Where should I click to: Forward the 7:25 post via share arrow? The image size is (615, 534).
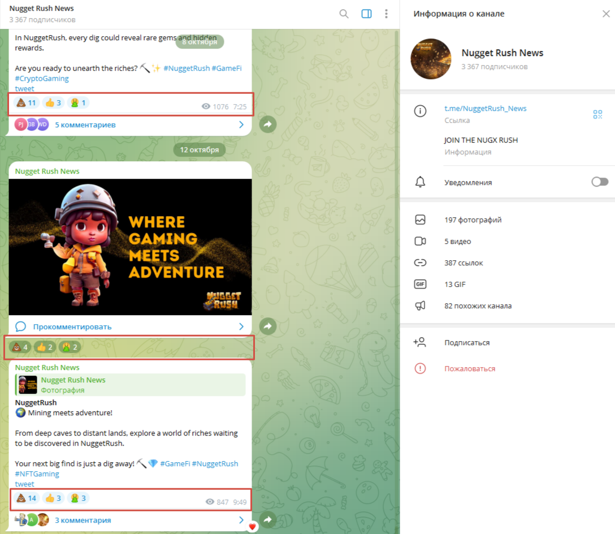(268, 124)
